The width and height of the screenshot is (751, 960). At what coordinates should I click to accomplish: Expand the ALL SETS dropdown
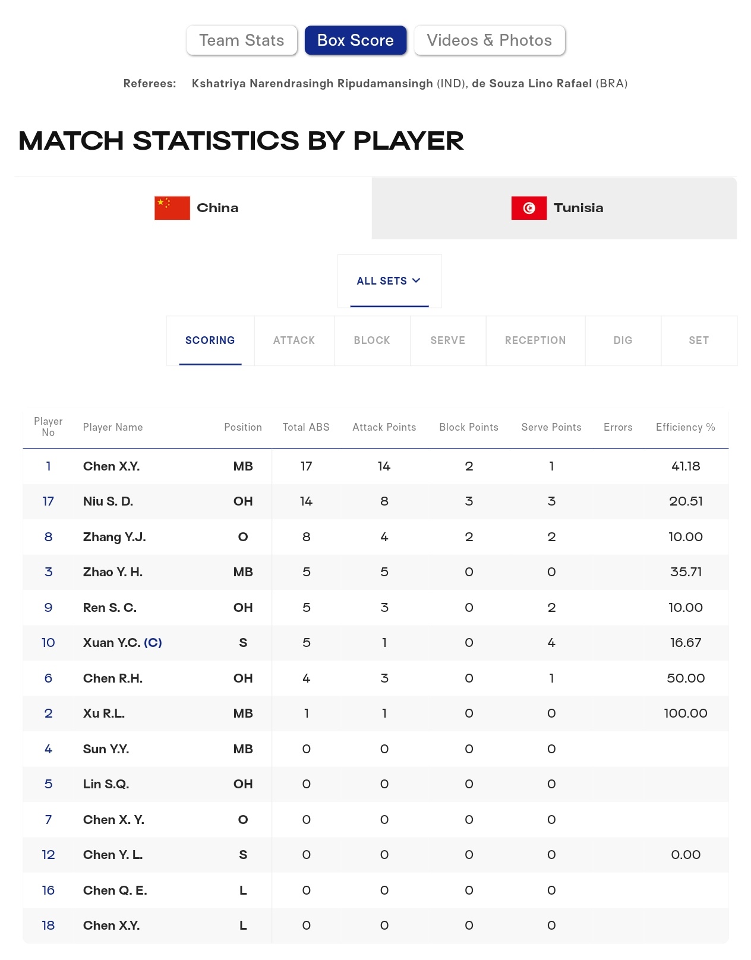tap(389, 281)
